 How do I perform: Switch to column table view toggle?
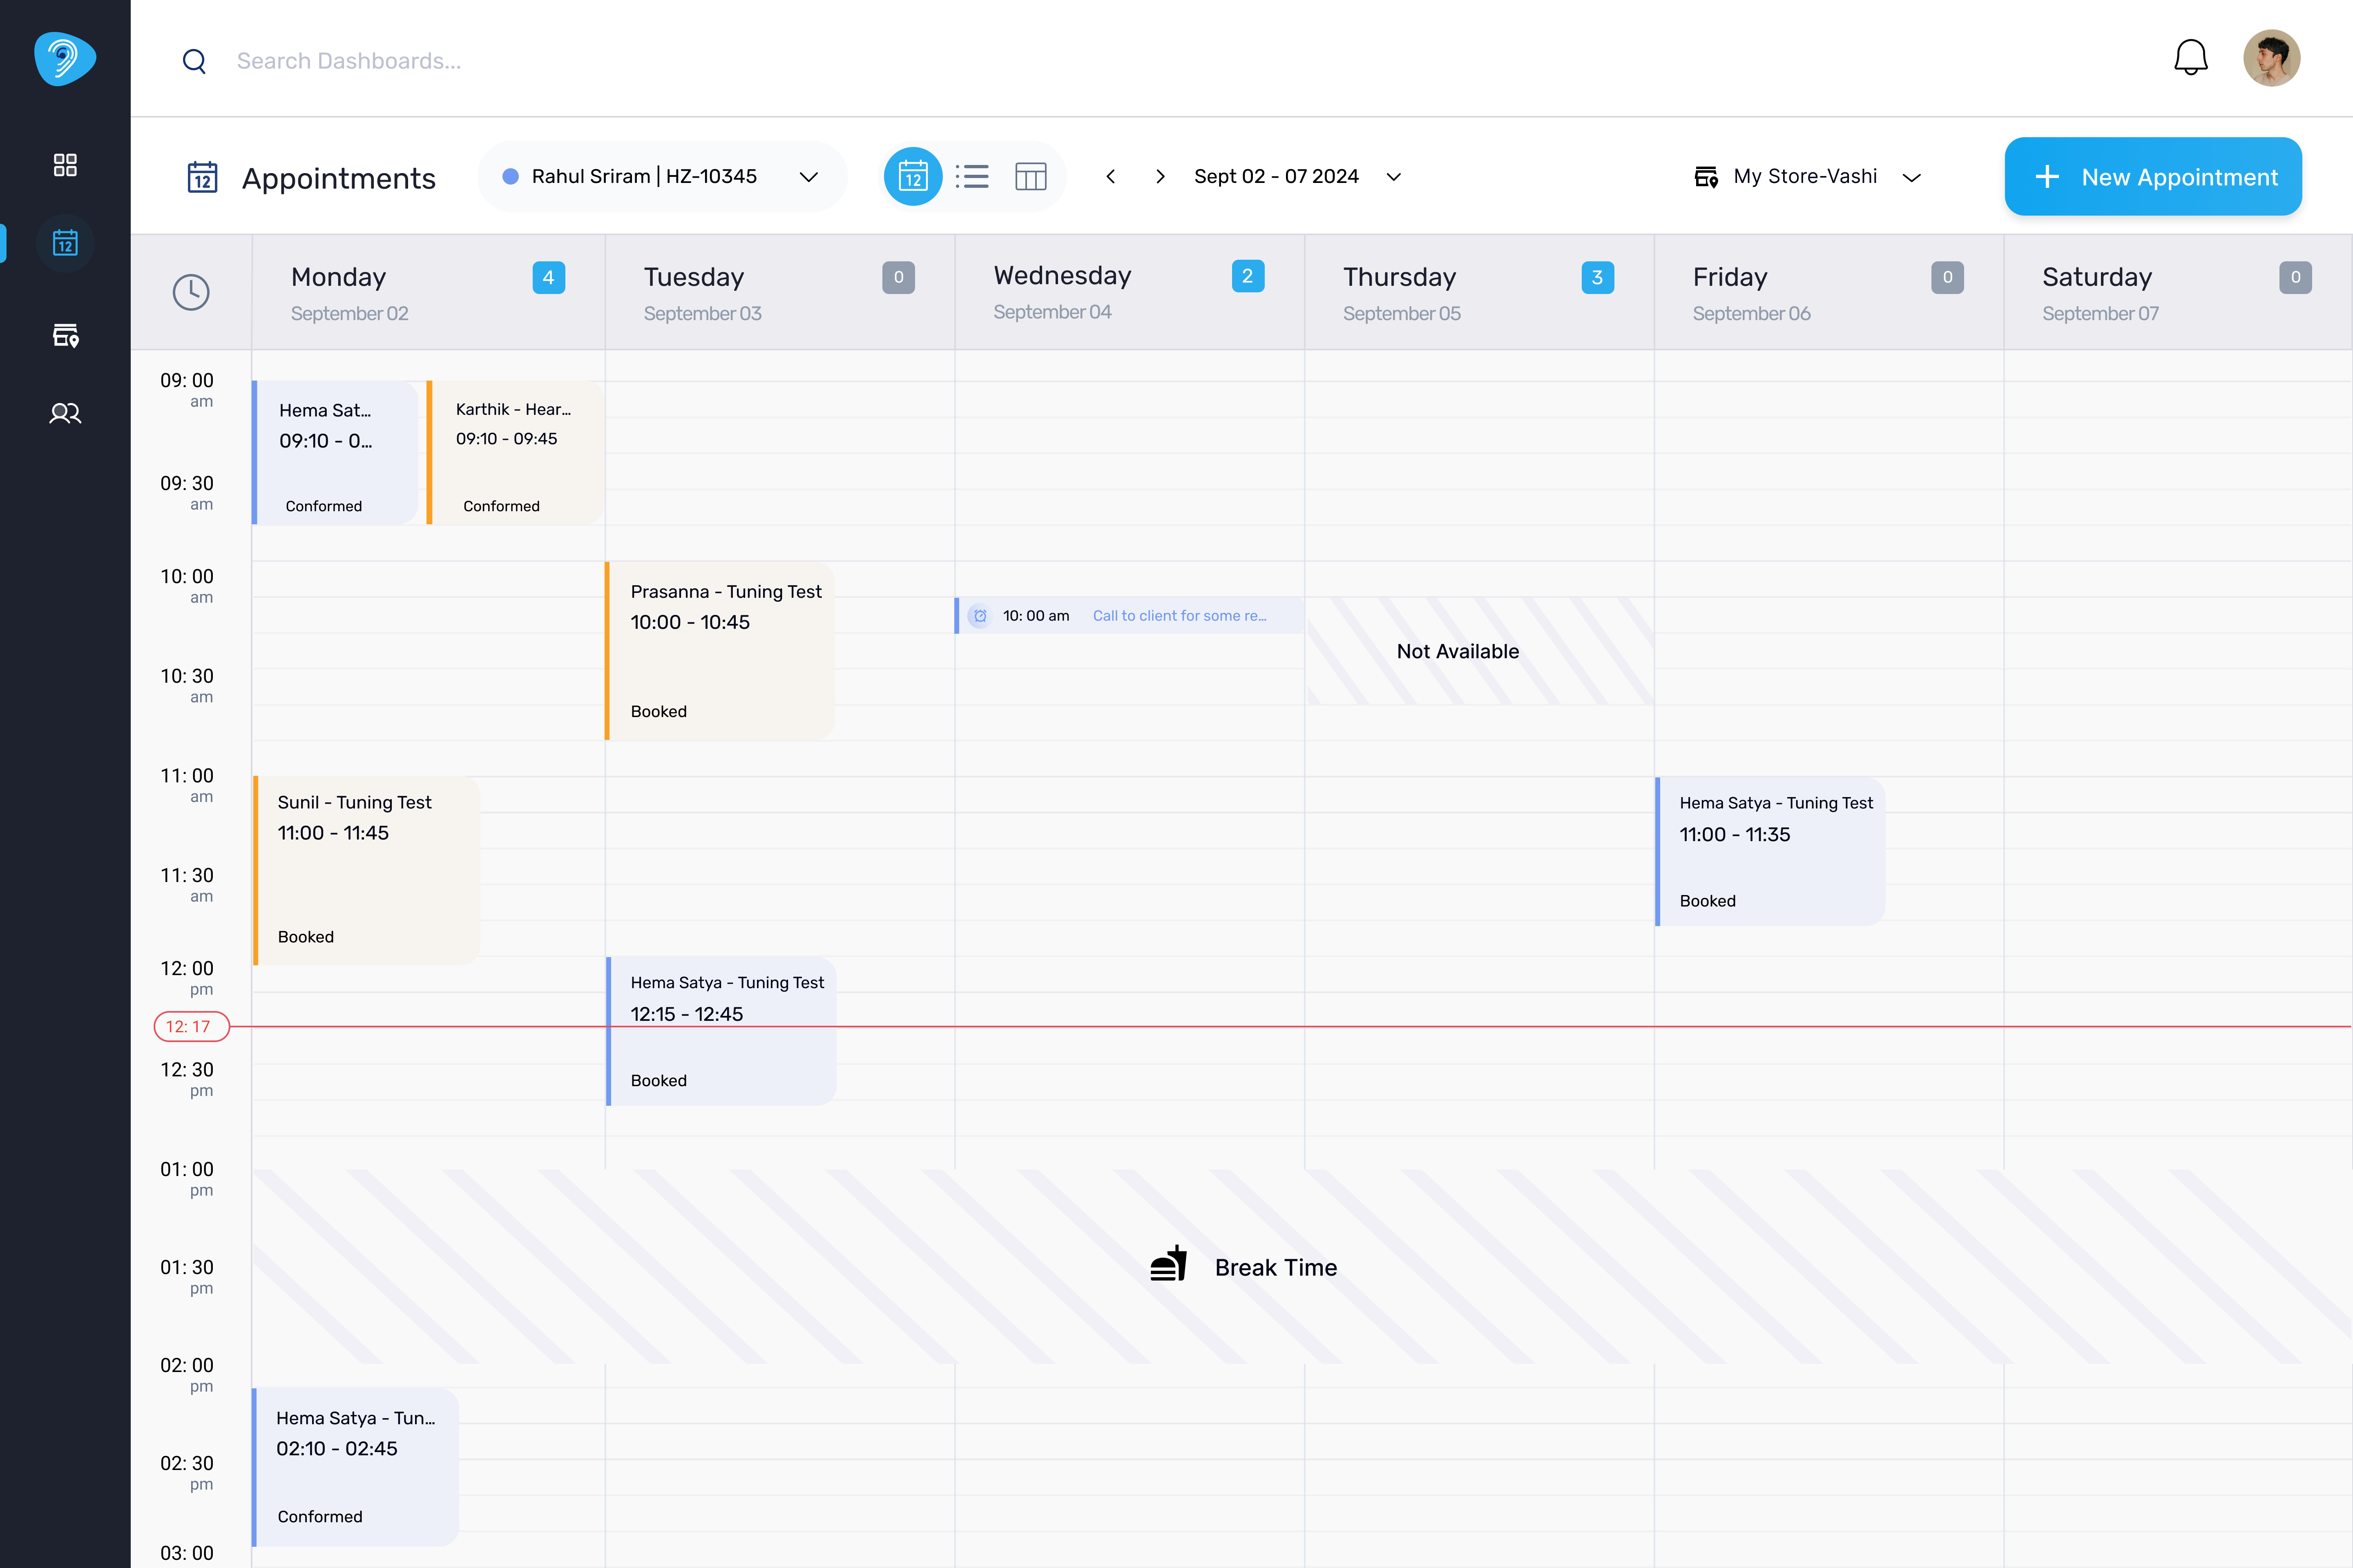1030,177
